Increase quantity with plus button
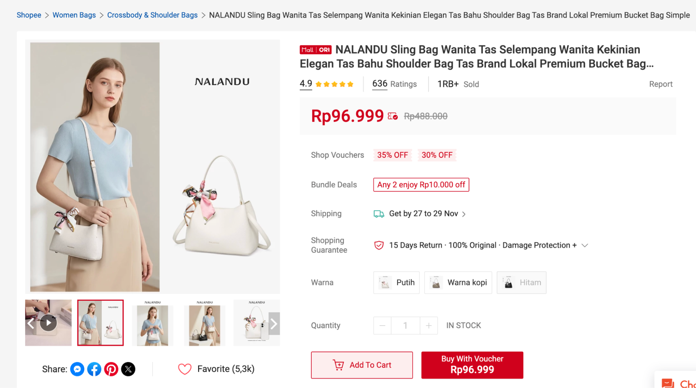This screenshot has height=388, width=696. click(429, 325)
